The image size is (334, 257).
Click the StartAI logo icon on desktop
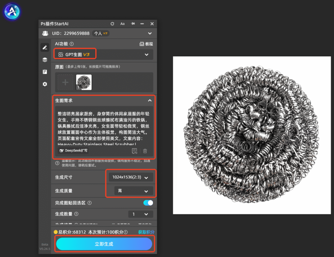pyautogui.click(x=12, y=12)
